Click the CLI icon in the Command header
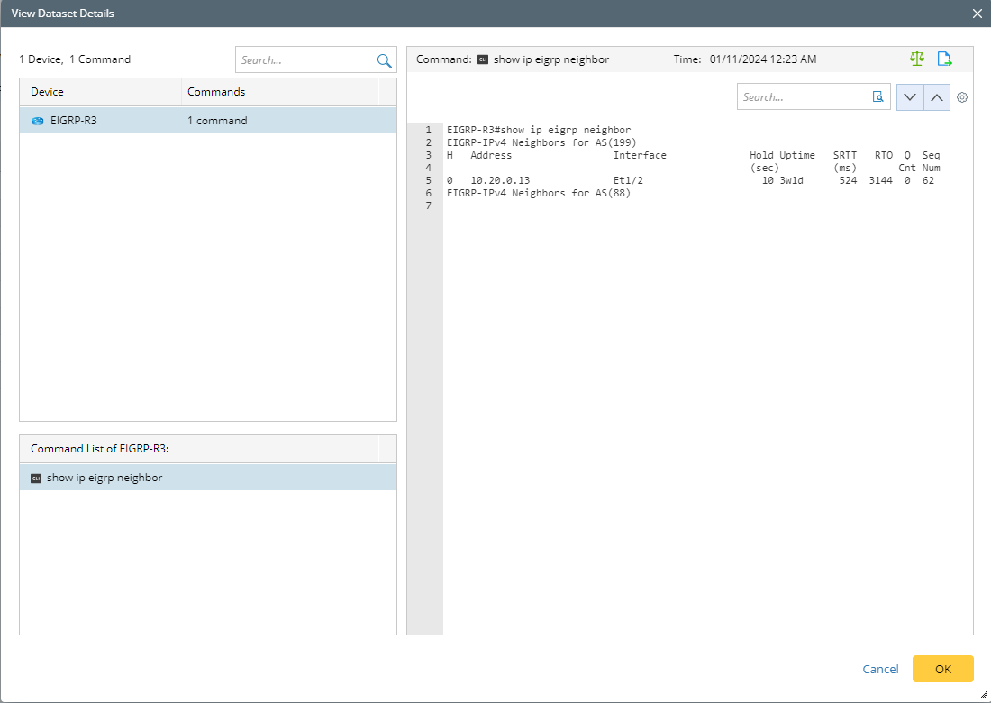Image resolution: width=991 pixels, height=703 pixels. point(483,59)
